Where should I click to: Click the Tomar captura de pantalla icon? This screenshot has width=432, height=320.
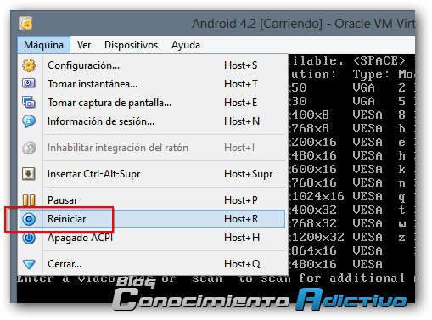click(x=29, y=102)
